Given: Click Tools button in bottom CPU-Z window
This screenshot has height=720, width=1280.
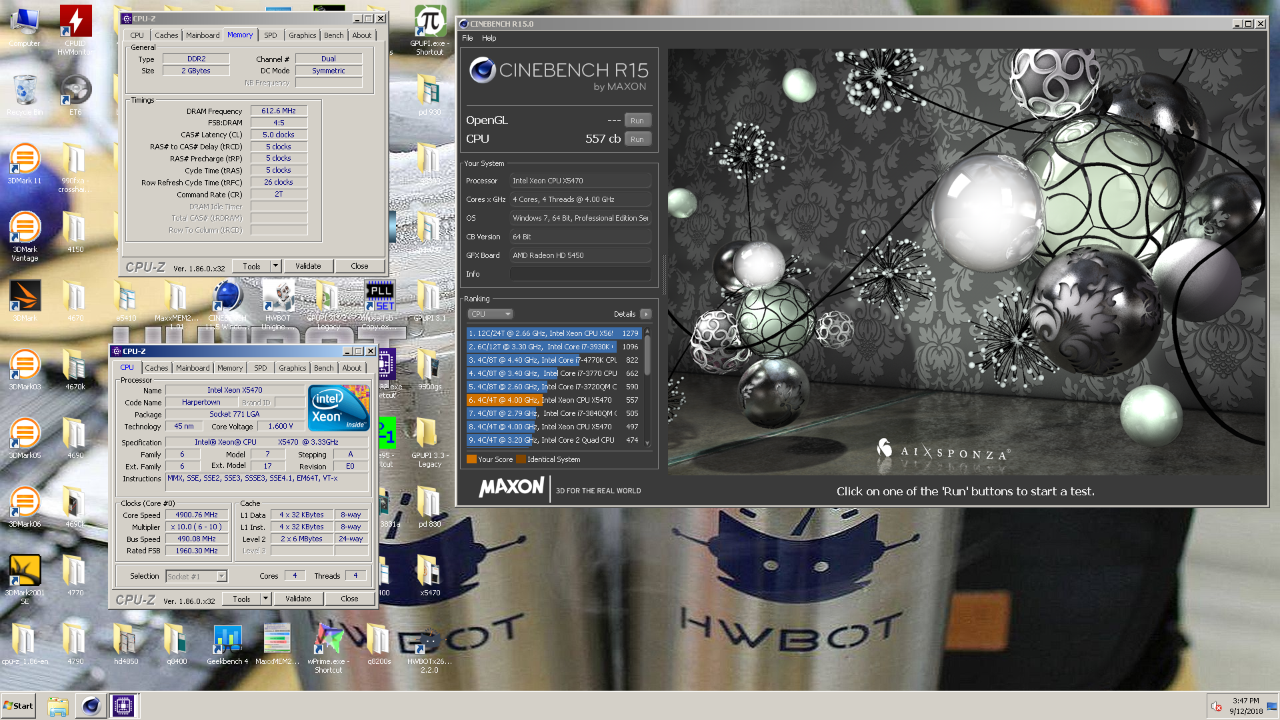Looking at the screenshot, I should 241,599.
